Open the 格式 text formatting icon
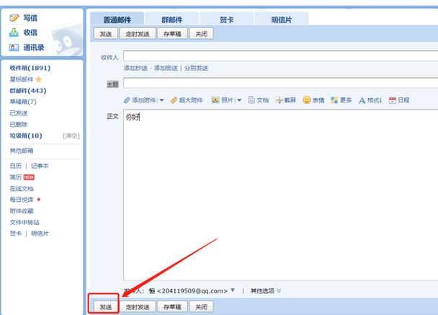This screenshot has height=315, width=438. tap(362, 100)
